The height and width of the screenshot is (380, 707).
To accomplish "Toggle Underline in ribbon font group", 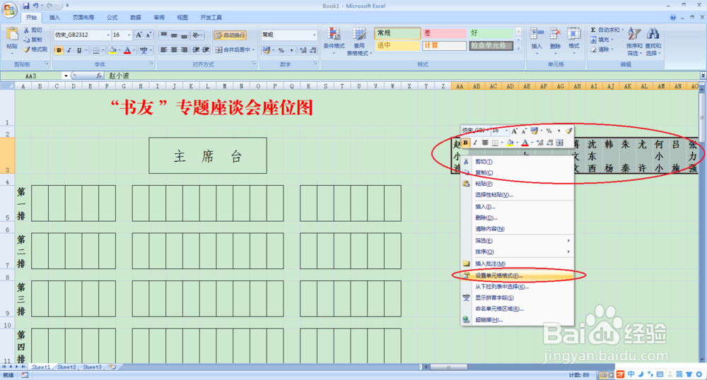I will (79, 50).
